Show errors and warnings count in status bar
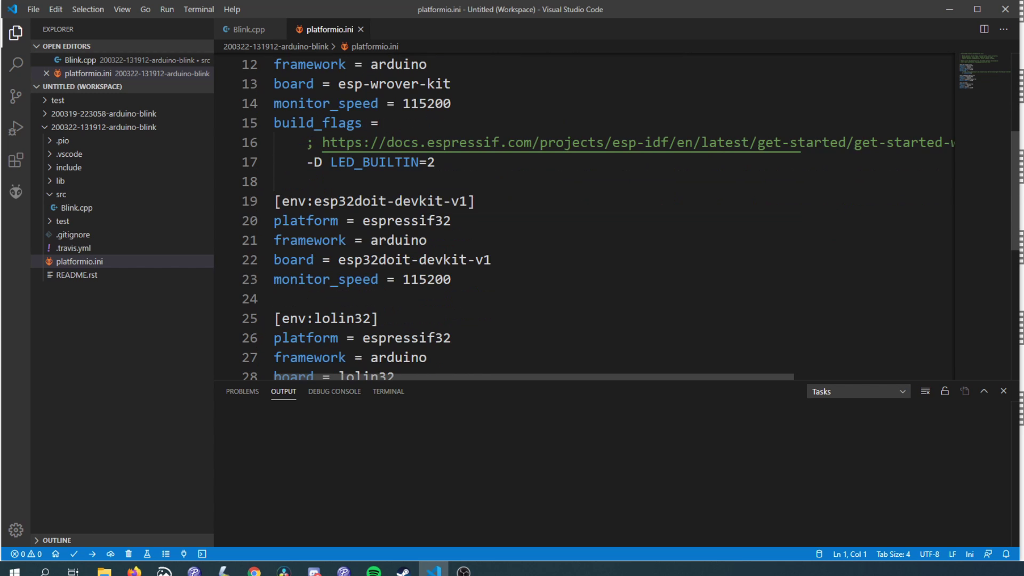The height and width of the screenshot is (576, 1024). 26,554
